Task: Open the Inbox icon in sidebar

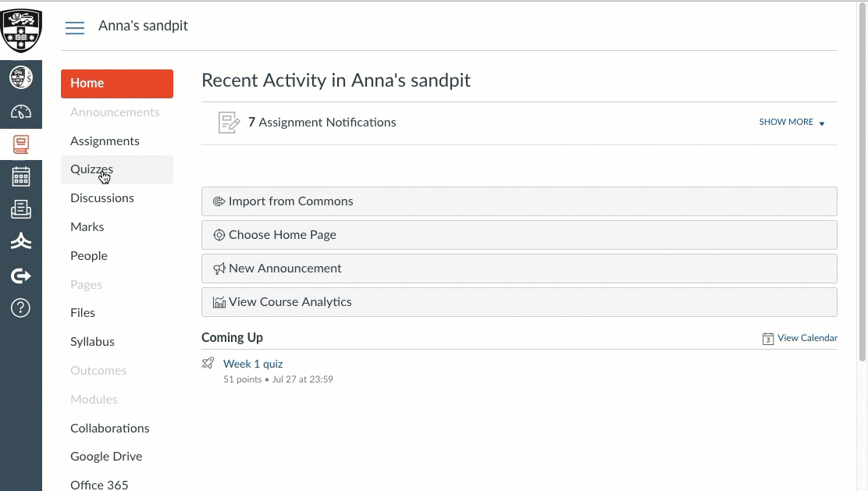Action: (21, 209)
